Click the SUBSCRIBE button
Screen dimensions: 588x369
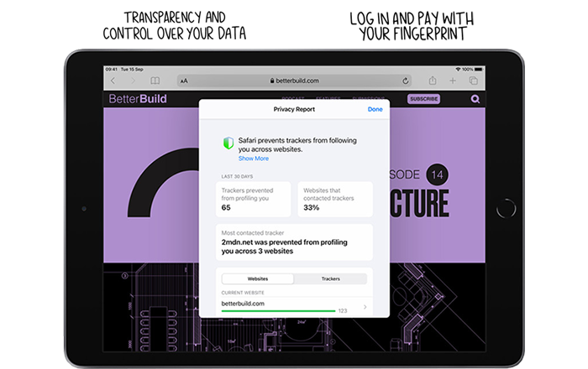423,99
